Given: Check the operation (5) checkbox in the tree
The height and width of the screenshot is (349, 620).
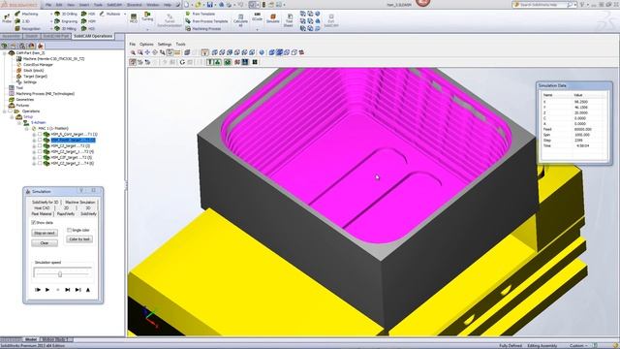Looking at the screenshot, I should coord(40,157).
